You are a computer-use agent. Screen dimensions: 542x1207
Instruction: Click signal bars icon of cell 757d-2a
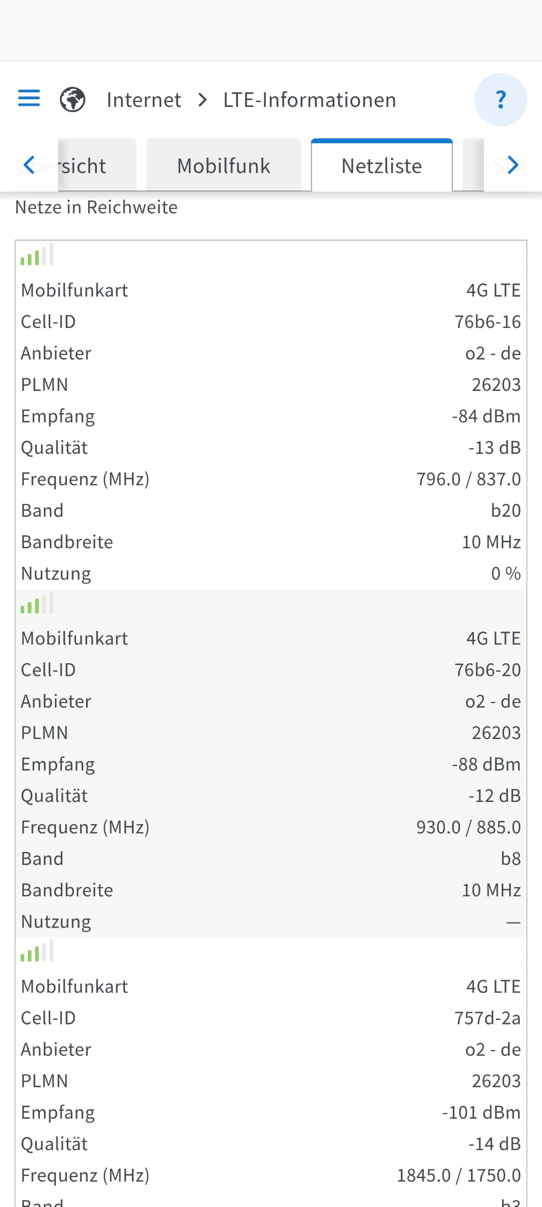[37, 951]
